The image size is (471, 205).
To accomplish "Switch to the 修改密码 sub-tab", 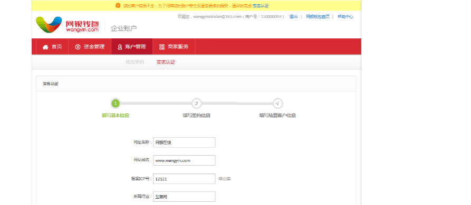I will (134, 62).
